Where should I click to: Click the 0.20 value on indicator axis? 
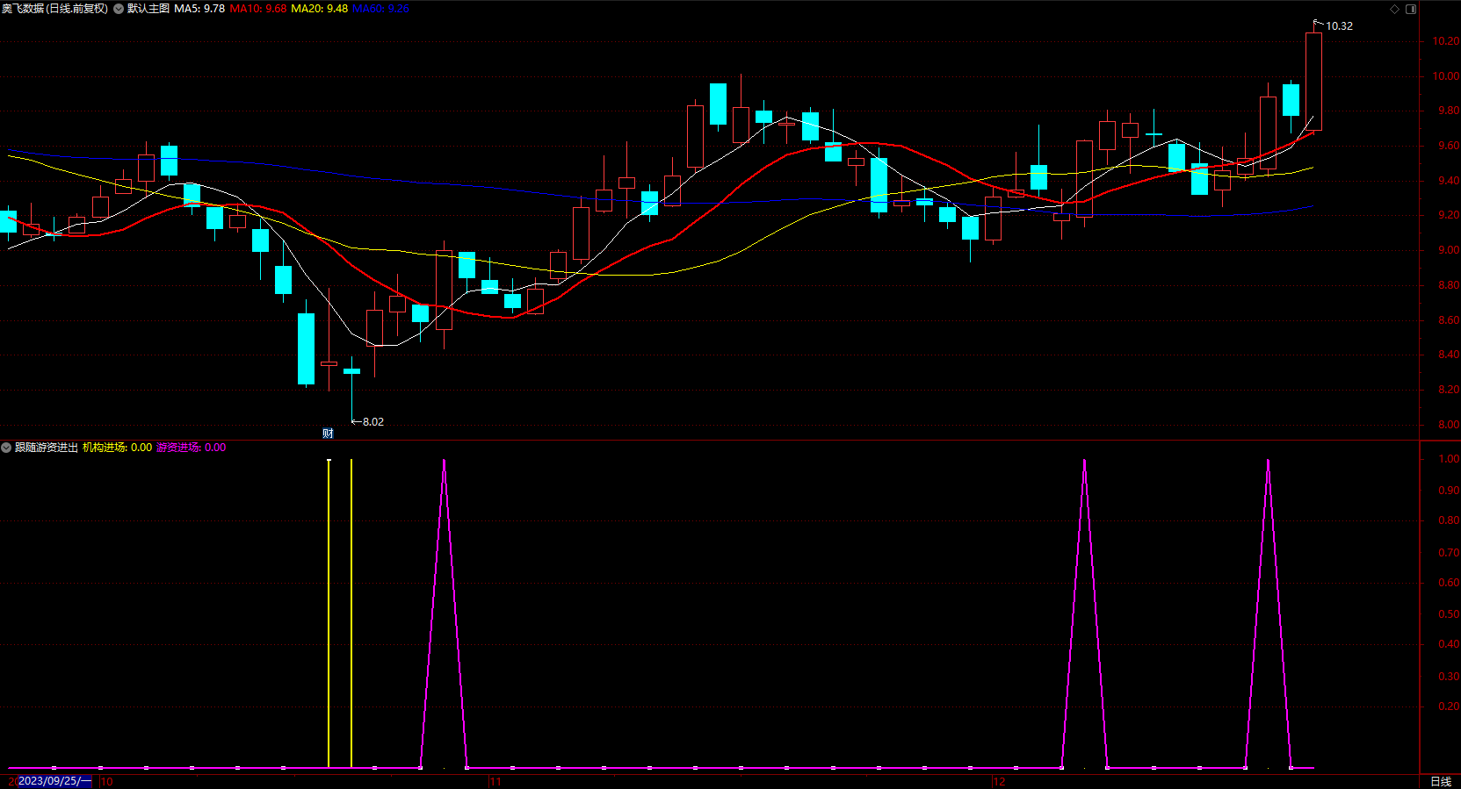coord(1449,707)
